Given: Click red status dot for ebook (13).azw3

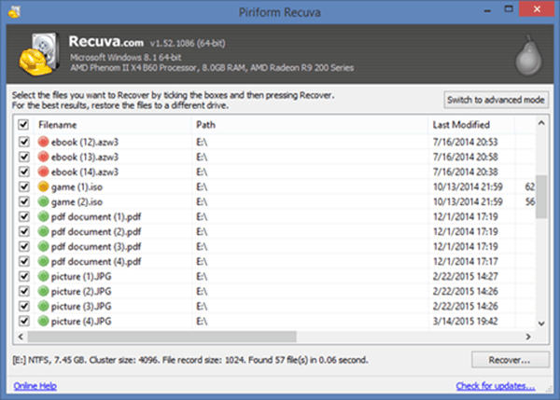Looking at the screenshot, I should pyautogui.click(x=43, y=157).
